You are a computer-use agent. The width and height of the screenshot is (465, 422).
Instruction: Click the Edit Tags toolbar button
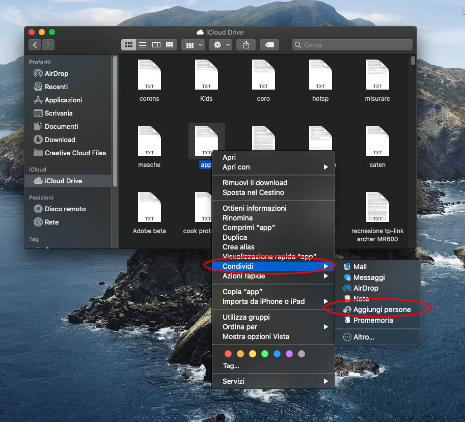click(x=269, y=45)
